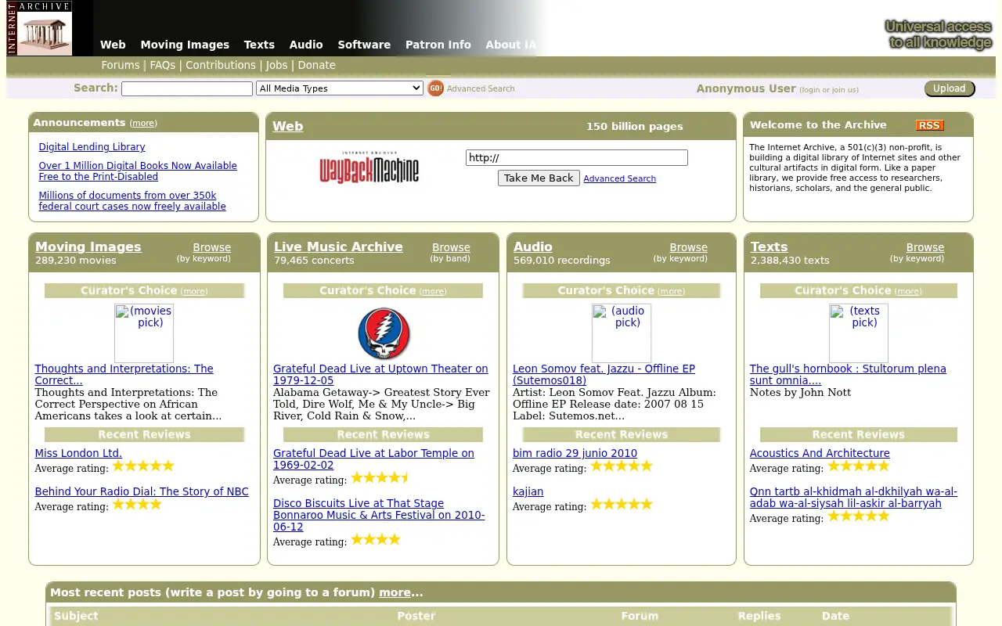This screenshot has height=626, width=1002.
Task: Open the All Media Types dropdown
Action: (x=340, y=88)
